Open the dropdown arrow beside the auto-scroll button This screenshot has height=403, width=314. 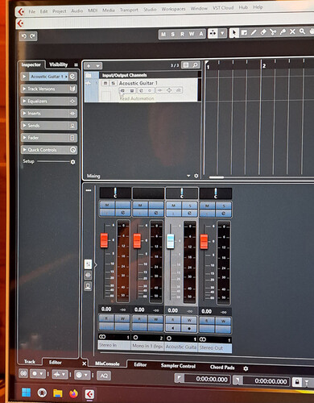click(x=222, y=33)
